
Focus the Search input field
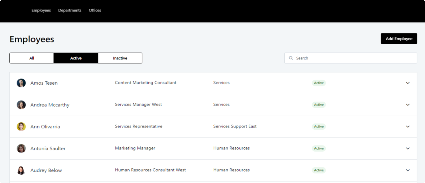click(x=354, y=58)
